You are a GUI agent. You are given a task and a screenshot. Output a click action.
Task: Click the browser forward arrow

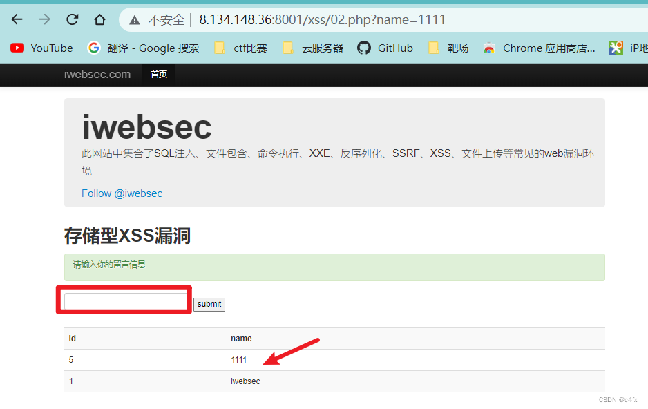point(44,19)
